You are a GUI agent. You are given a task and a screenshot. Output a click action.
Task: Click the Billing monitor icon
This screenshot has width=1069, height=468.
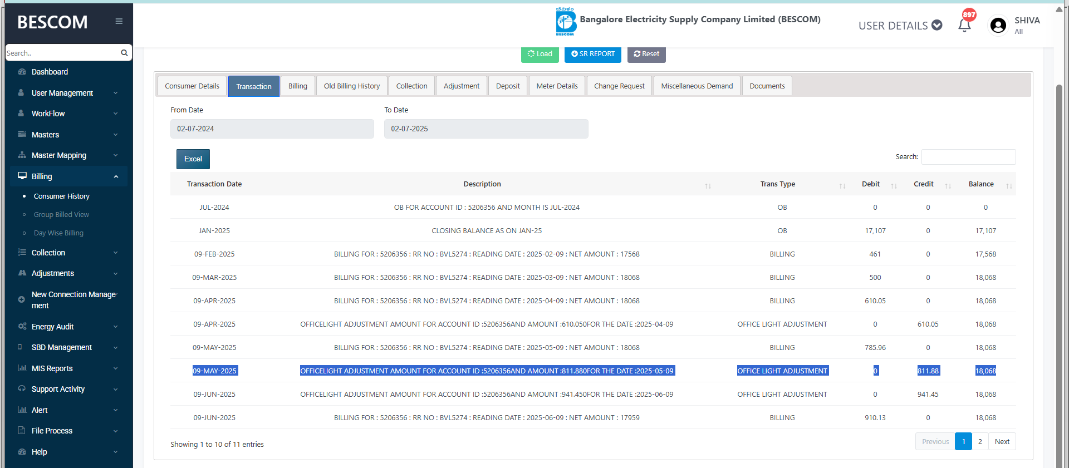coord(22,176)
